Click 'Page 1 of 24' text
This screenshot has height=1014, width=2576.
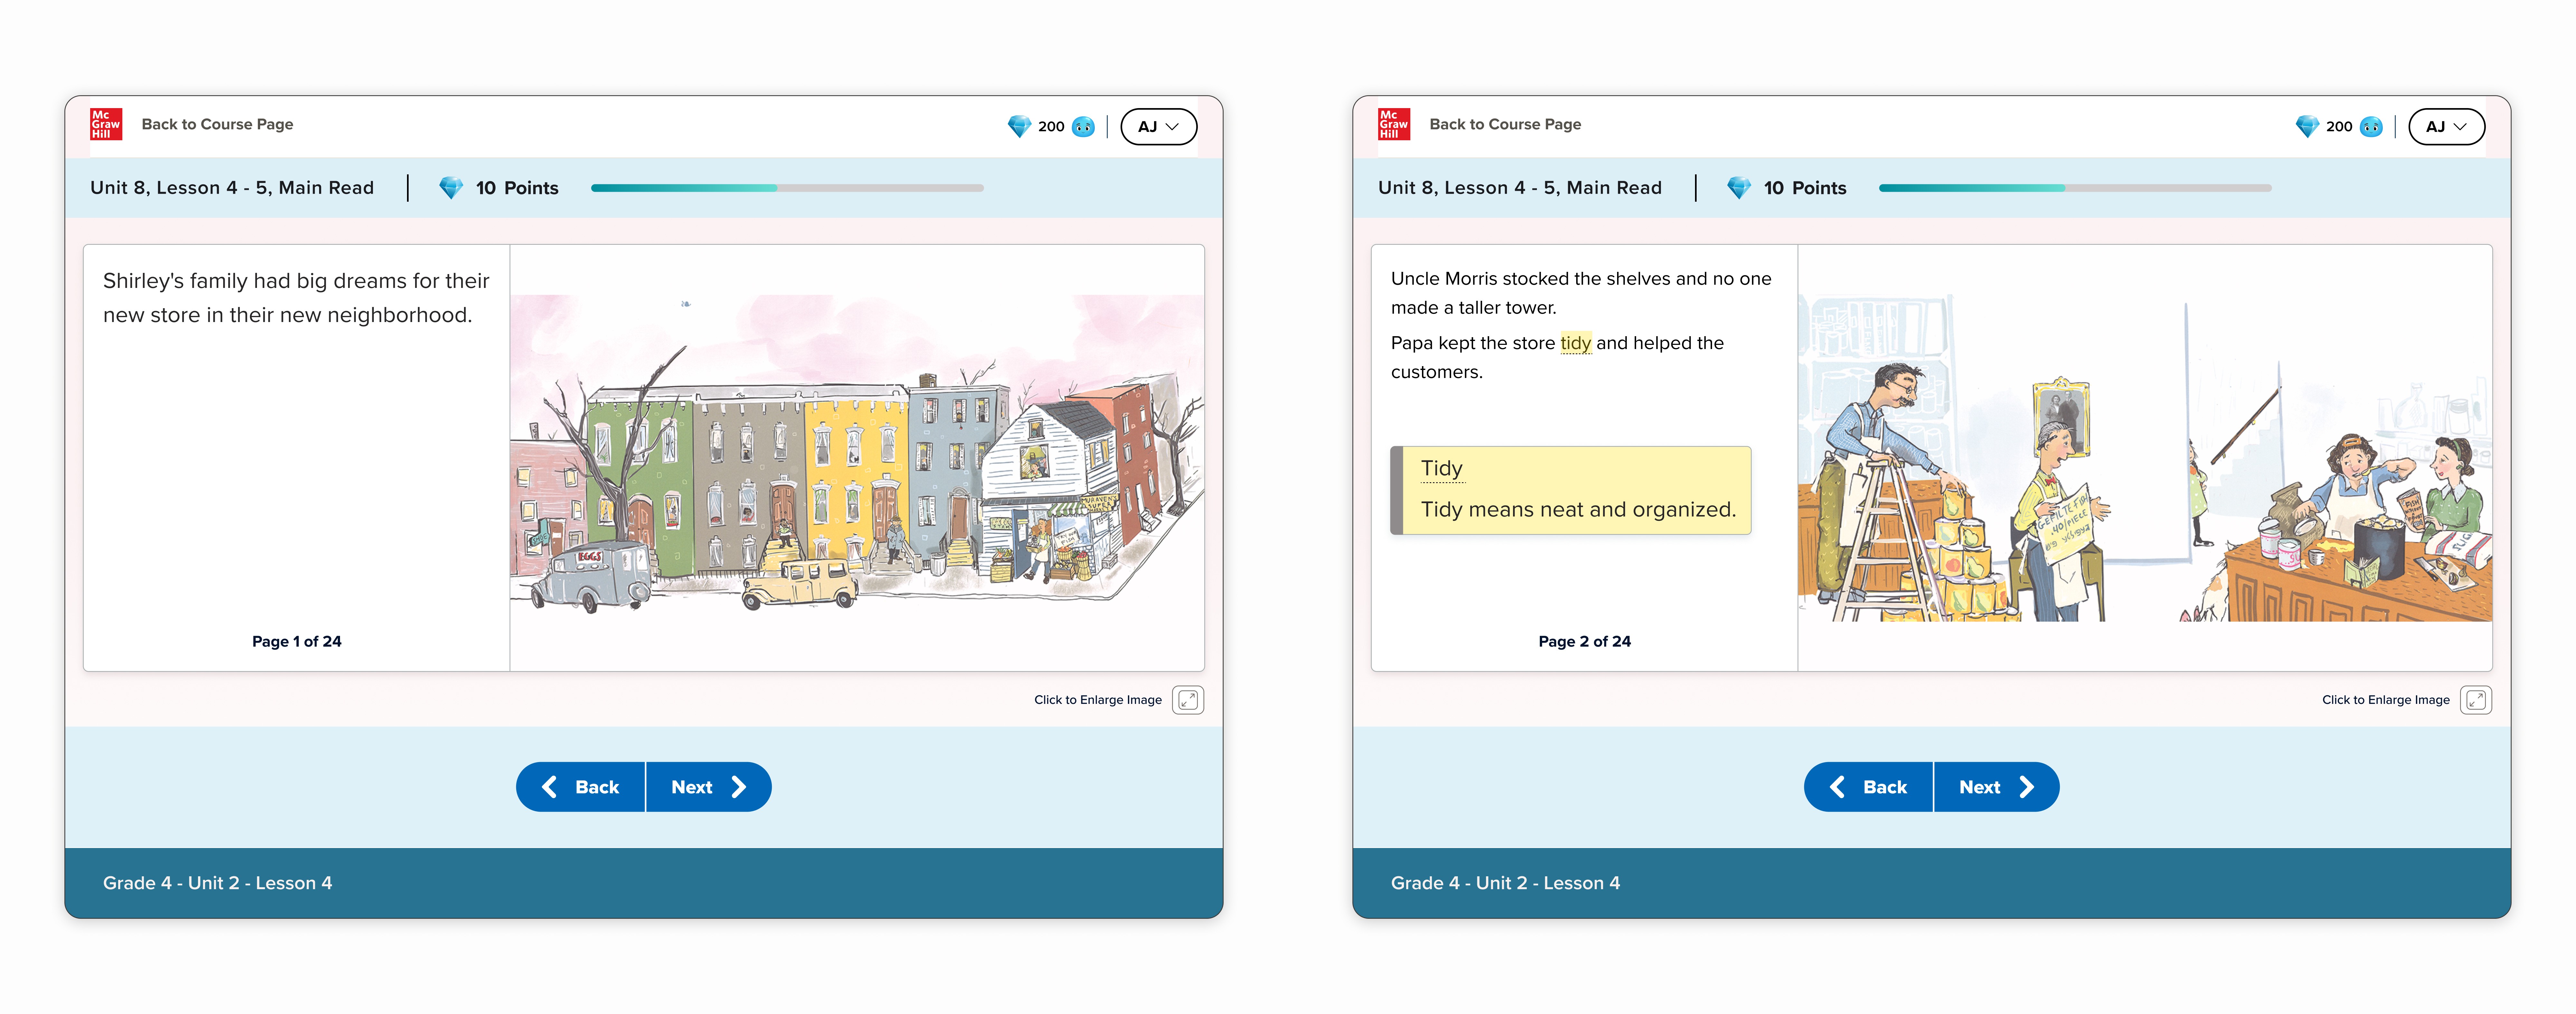tap(297, 641)
